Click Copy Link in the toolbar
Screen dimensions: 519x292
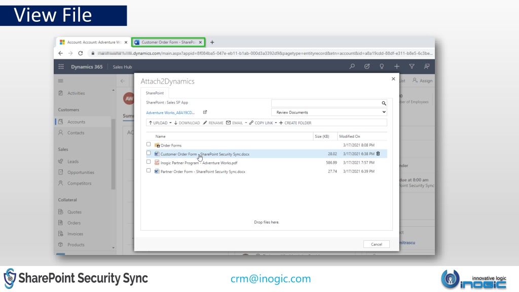tap(261, 123)
